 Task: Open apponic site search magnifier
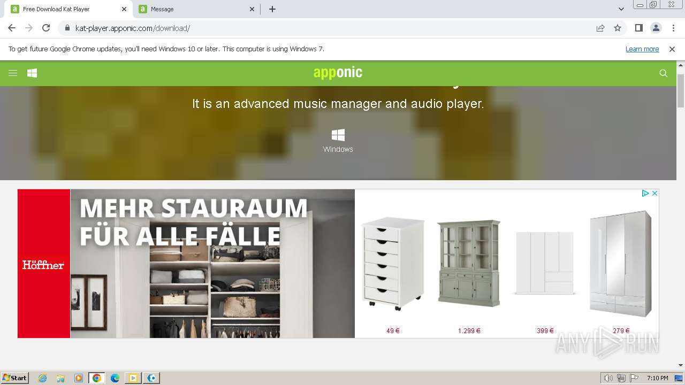pyautogui.click(x=664, y=73)
